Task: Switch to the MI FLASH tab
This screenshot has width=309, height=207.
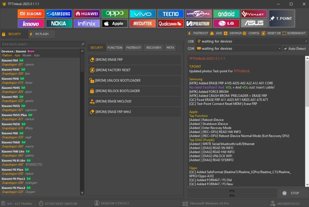Action: coord(42,34)
